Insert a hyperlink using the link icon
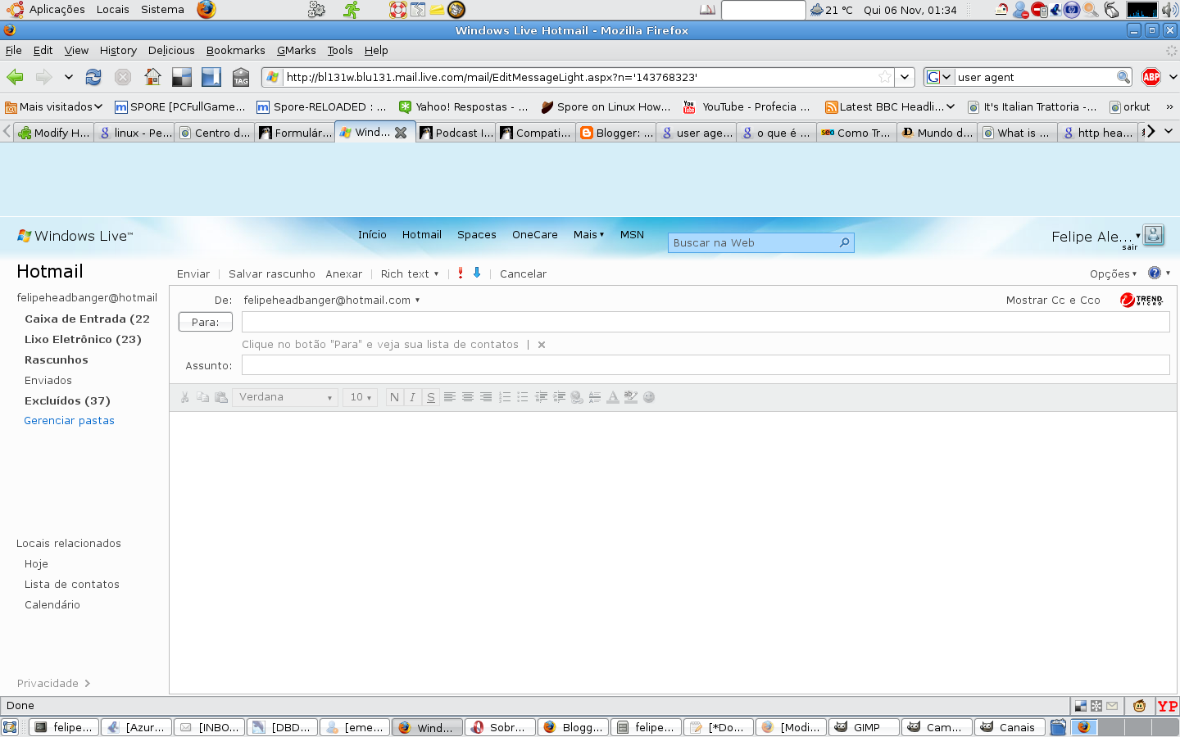 pyautogui.click(x=577, y=397)
